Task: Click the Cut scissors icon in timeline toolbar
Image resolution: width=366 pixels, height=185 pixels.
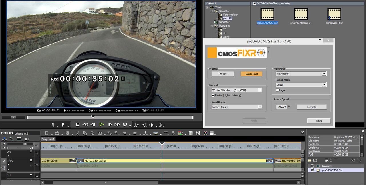Action: 77,133
